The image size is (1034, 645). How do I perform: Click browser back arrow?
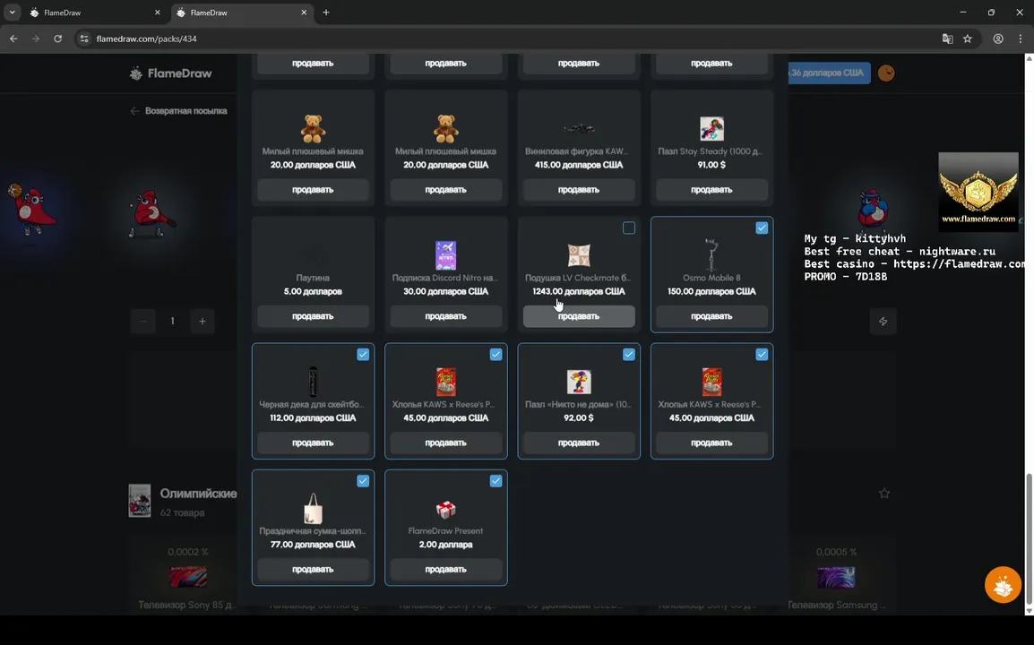[x=13, y=39]
